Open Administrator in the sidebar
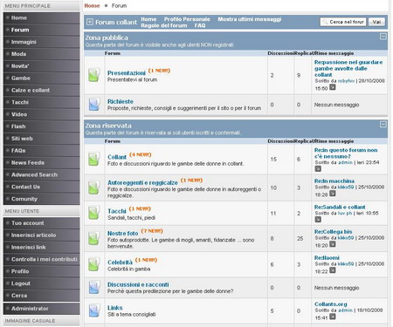This screenshot has height=327, width=393. (41, 309)
